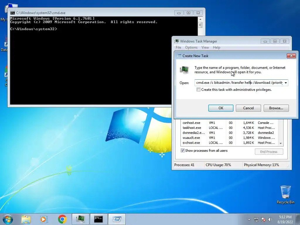Open the clock showing 5:12 PM
This screenshot has width=300, height=225.
pos(285,219)
